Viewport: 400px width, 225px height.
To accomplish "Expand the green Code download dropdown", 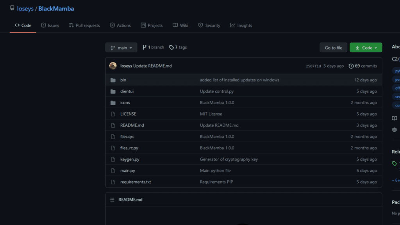I will (x=366, y=48).
